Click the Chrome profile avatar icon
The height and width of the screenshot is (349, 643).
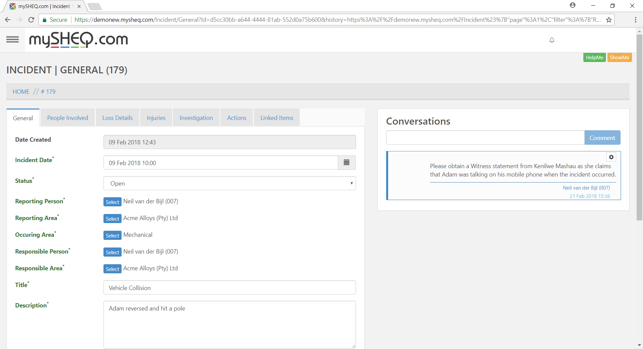click(x=573, y=5)
